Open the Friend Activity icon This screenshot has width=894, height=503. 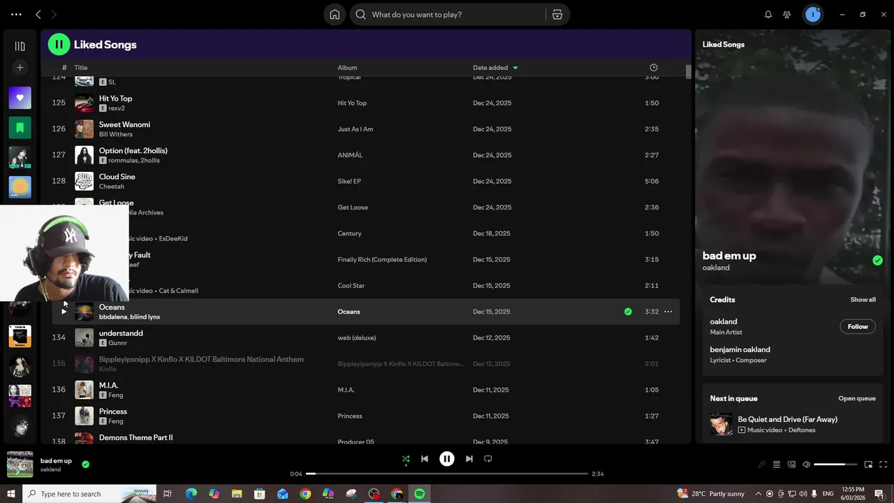(x=787, y=14)
